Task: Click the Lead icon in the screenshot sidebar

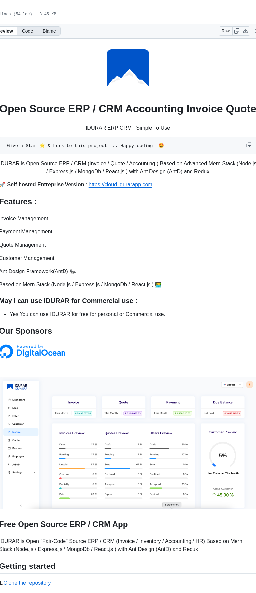Action: click(9, 408)
